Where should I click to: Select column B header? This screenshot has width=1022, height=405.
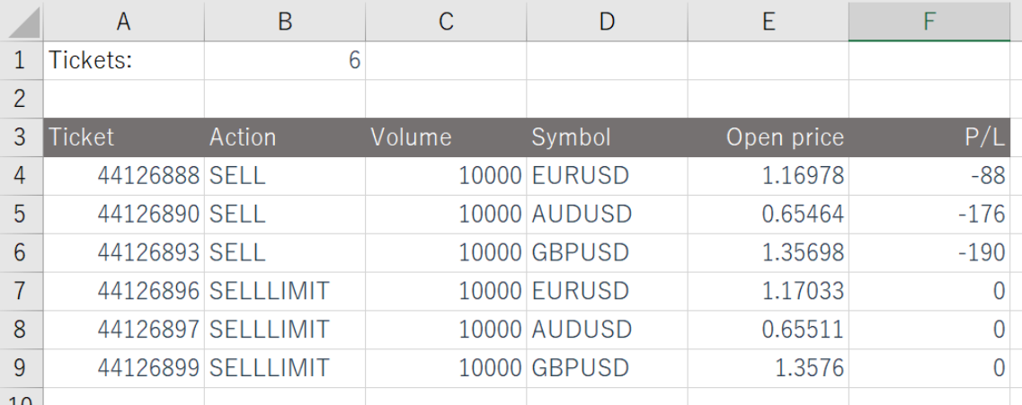285,22
